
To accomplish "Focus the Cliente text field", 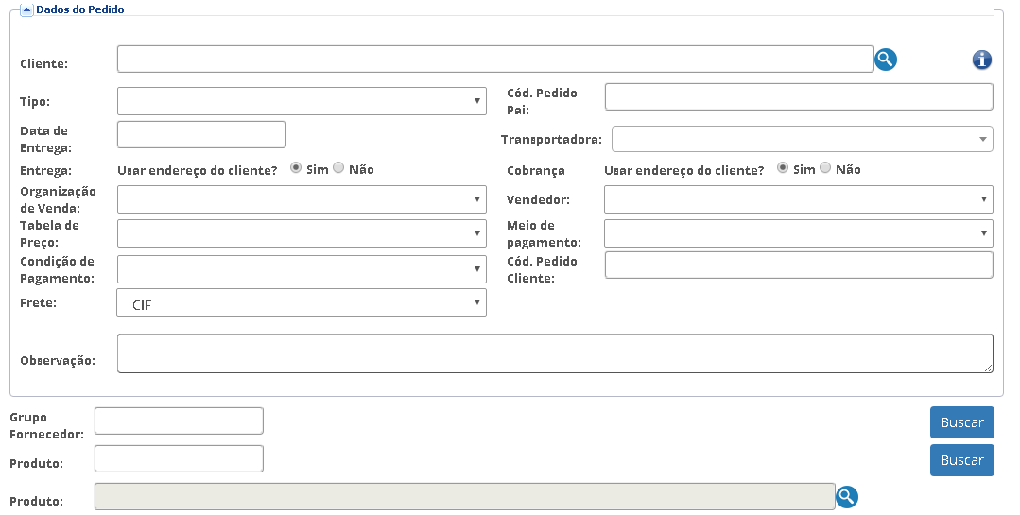I will [x=495, y=60].
